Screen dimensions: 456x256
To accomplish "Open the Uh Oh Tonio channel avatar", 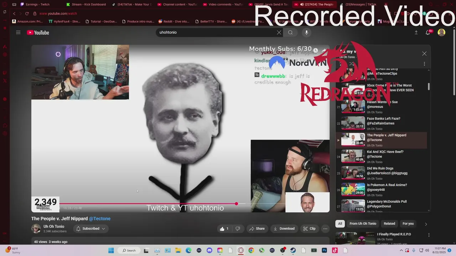I will pos(36,229).
